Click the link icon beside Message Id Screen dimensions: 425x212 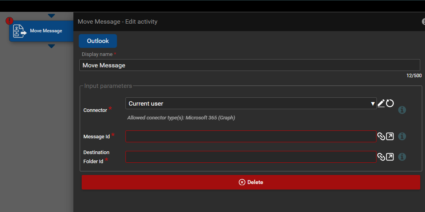coord(381,136)
